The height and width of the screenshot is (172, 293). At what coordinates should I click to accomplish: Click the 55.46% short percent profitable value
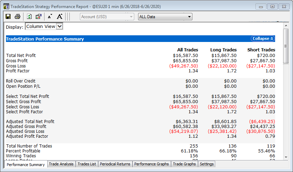[266, 151]
